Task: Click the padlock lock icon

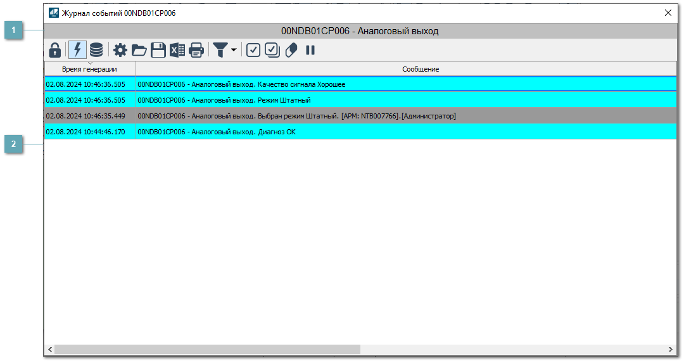Action: click(55, 50)
